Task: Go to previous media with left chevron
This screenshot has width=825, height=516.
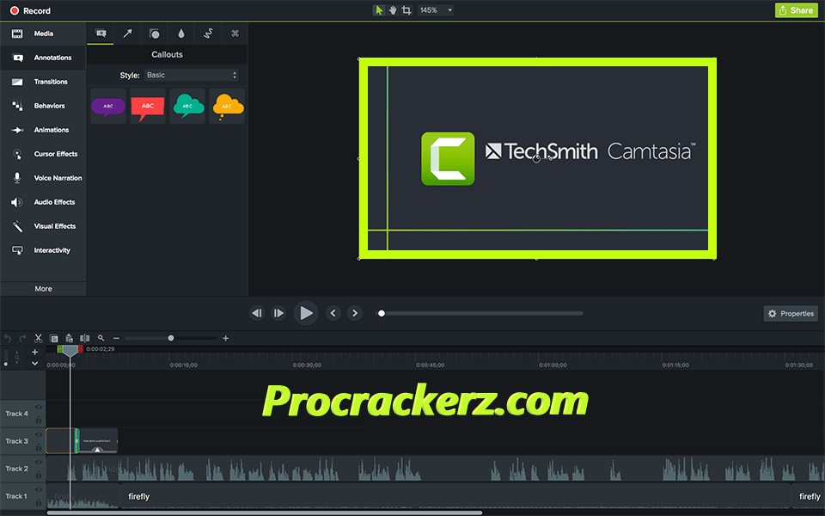Action: (x=333, y=313)
